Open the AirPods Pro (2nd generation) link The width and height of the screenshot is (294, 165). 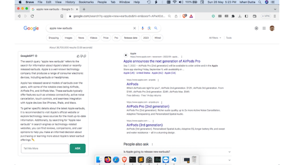pos(148,106)
